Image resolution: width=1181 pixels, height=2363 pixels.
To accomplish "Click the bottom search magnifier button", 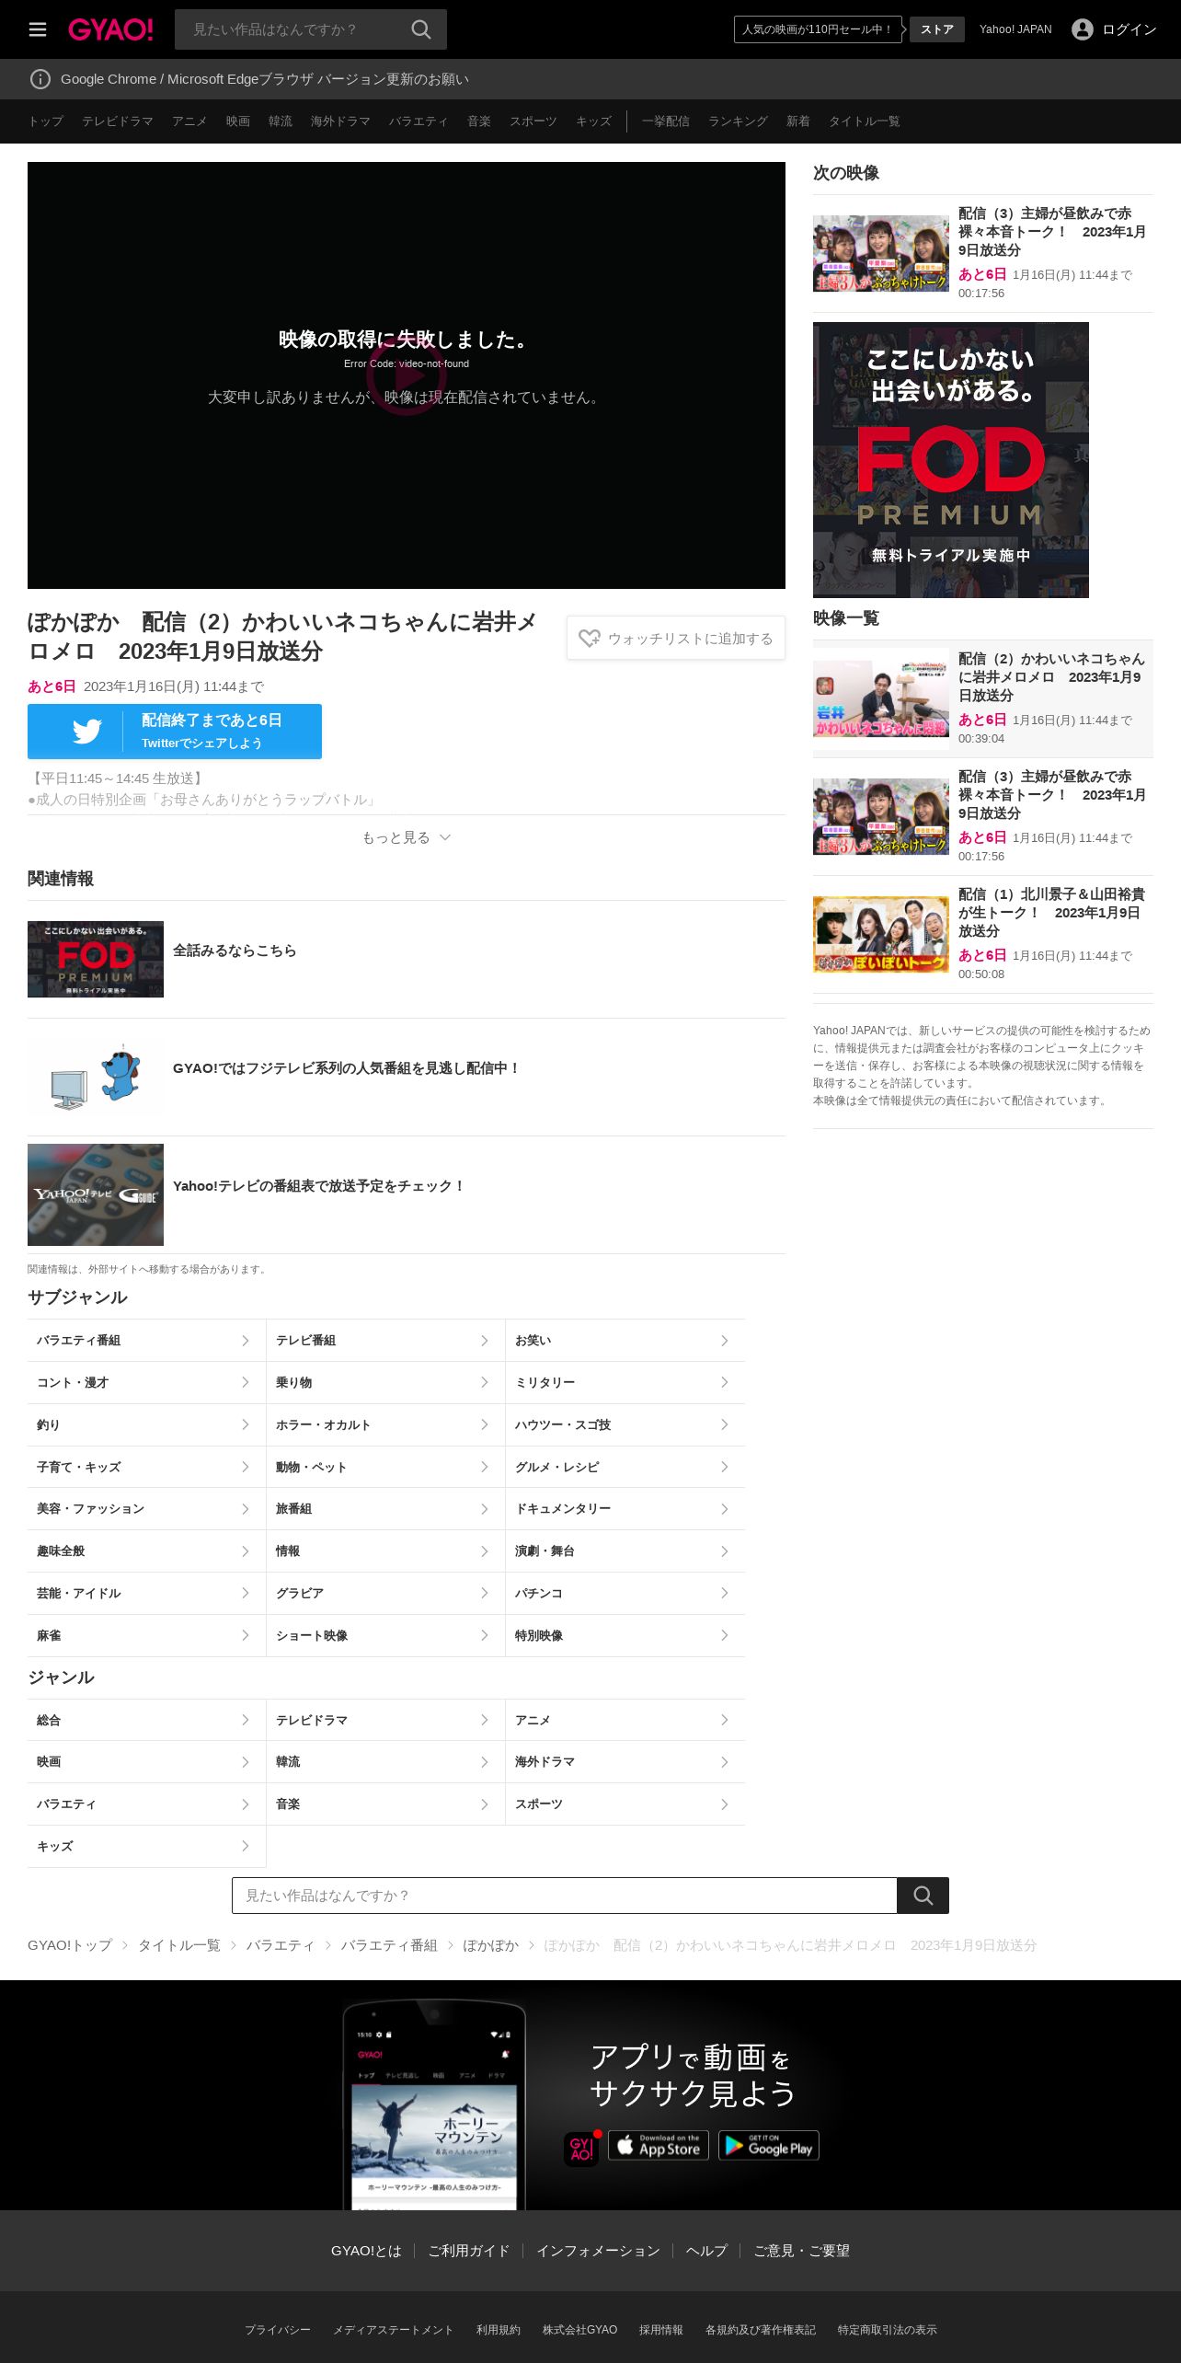I will 923,1896.
